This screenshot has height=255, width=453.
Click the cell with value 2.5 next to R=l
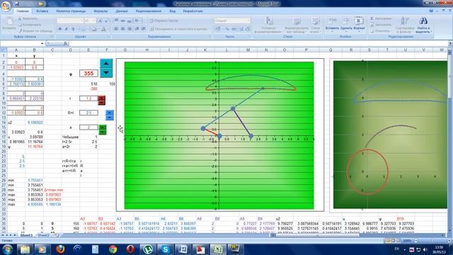(x=88, y=113)
